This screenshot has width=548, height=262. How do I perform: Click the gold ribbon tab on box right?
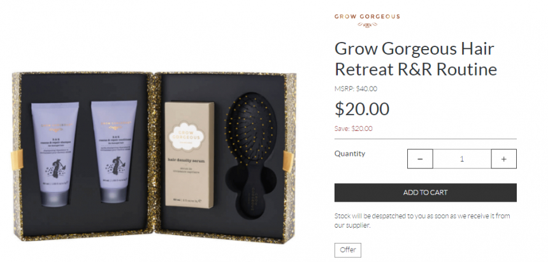288,161
